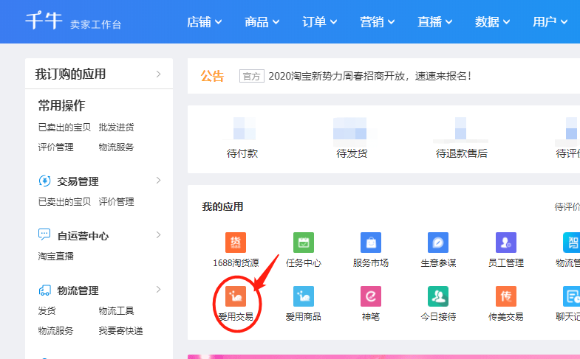Open the 今日接待 app icon
This screenshot has width=580, height=359.
point(438,296)
